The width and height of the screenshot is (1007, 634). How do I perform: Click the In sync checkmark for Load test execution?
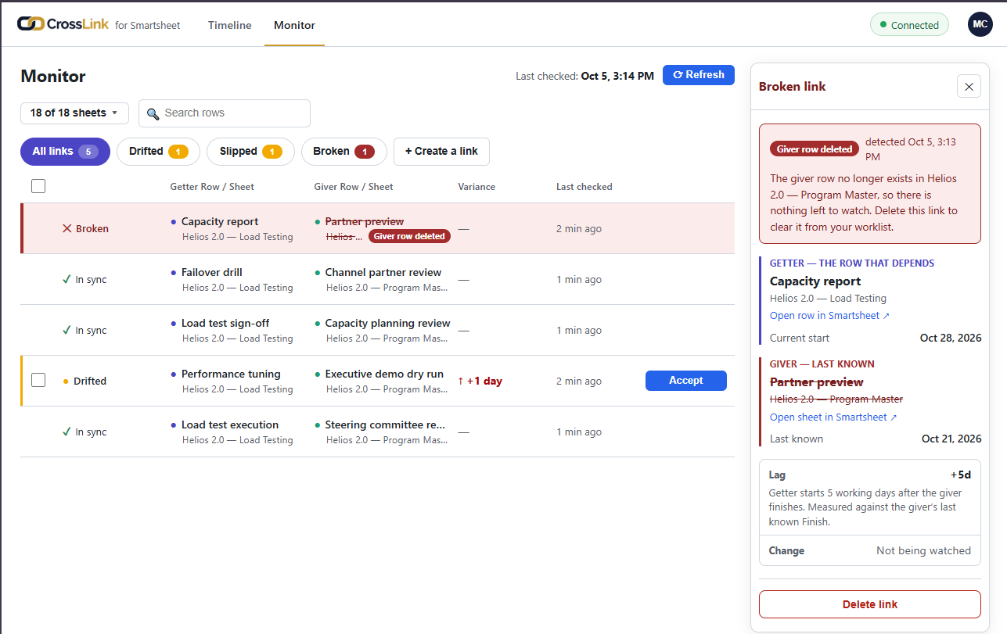[67, 432]
